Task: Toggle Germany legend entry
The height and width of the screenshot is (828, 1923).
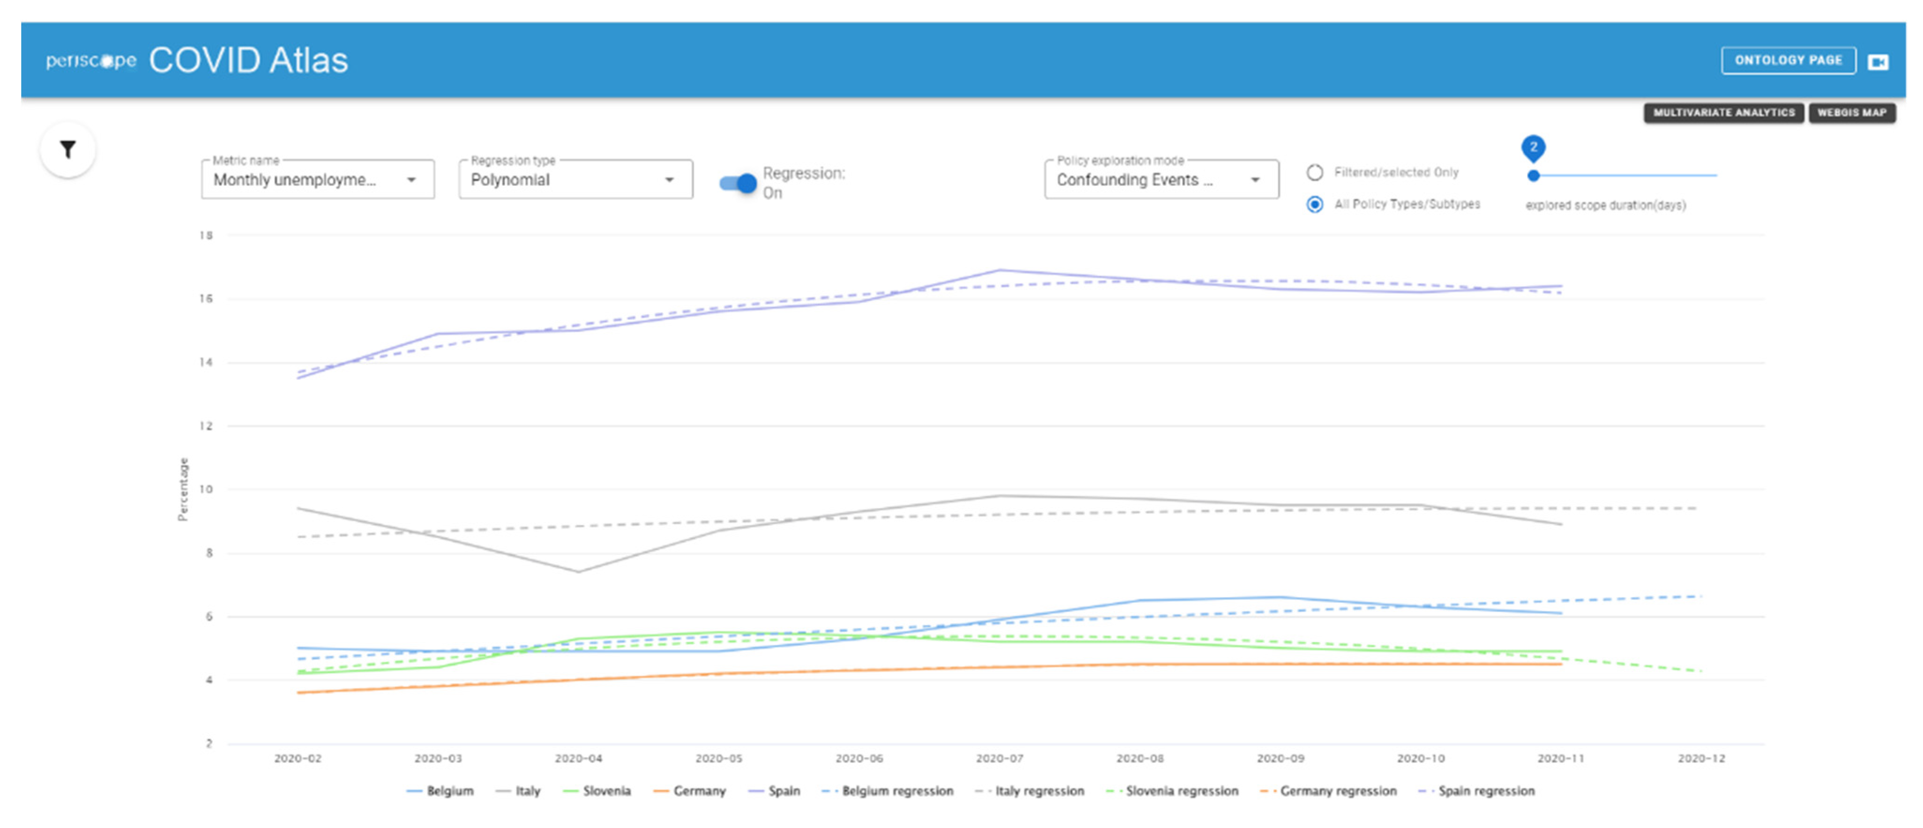Action: click(690, 791)
